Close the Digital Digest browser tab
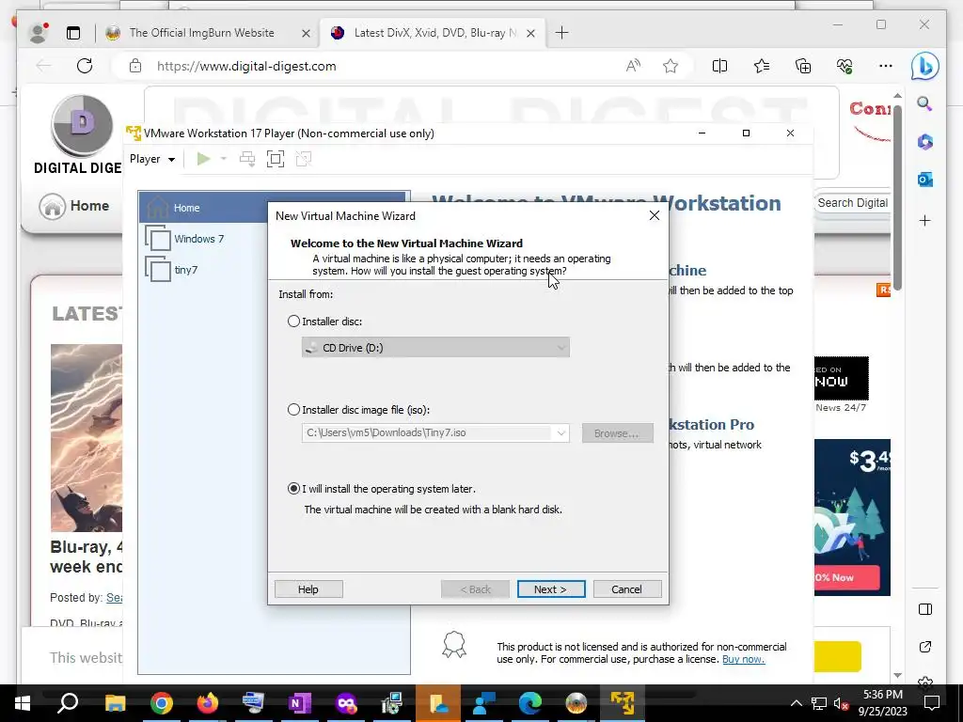The height and width of the screenshot is (722, 963). click(x=531, y=33)
